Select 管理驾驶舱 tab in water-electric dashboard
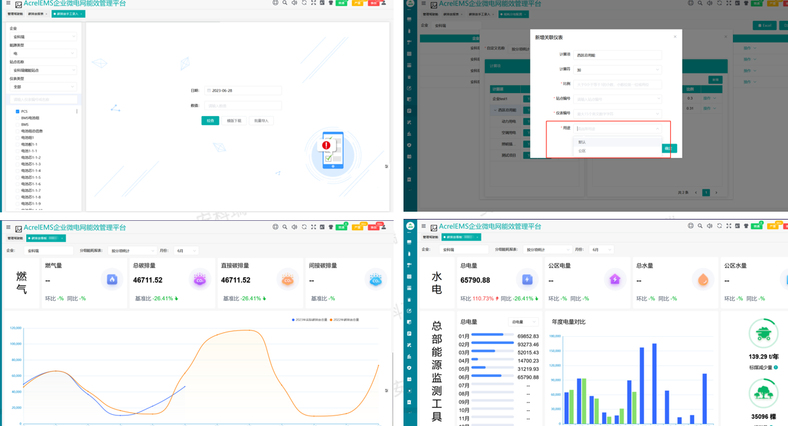The image size is (788, 426). [x=430, y=237]
